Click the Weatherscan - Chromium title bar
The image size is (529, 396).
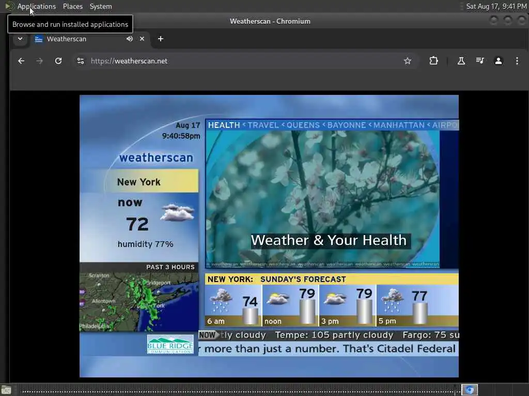[270, 21]
